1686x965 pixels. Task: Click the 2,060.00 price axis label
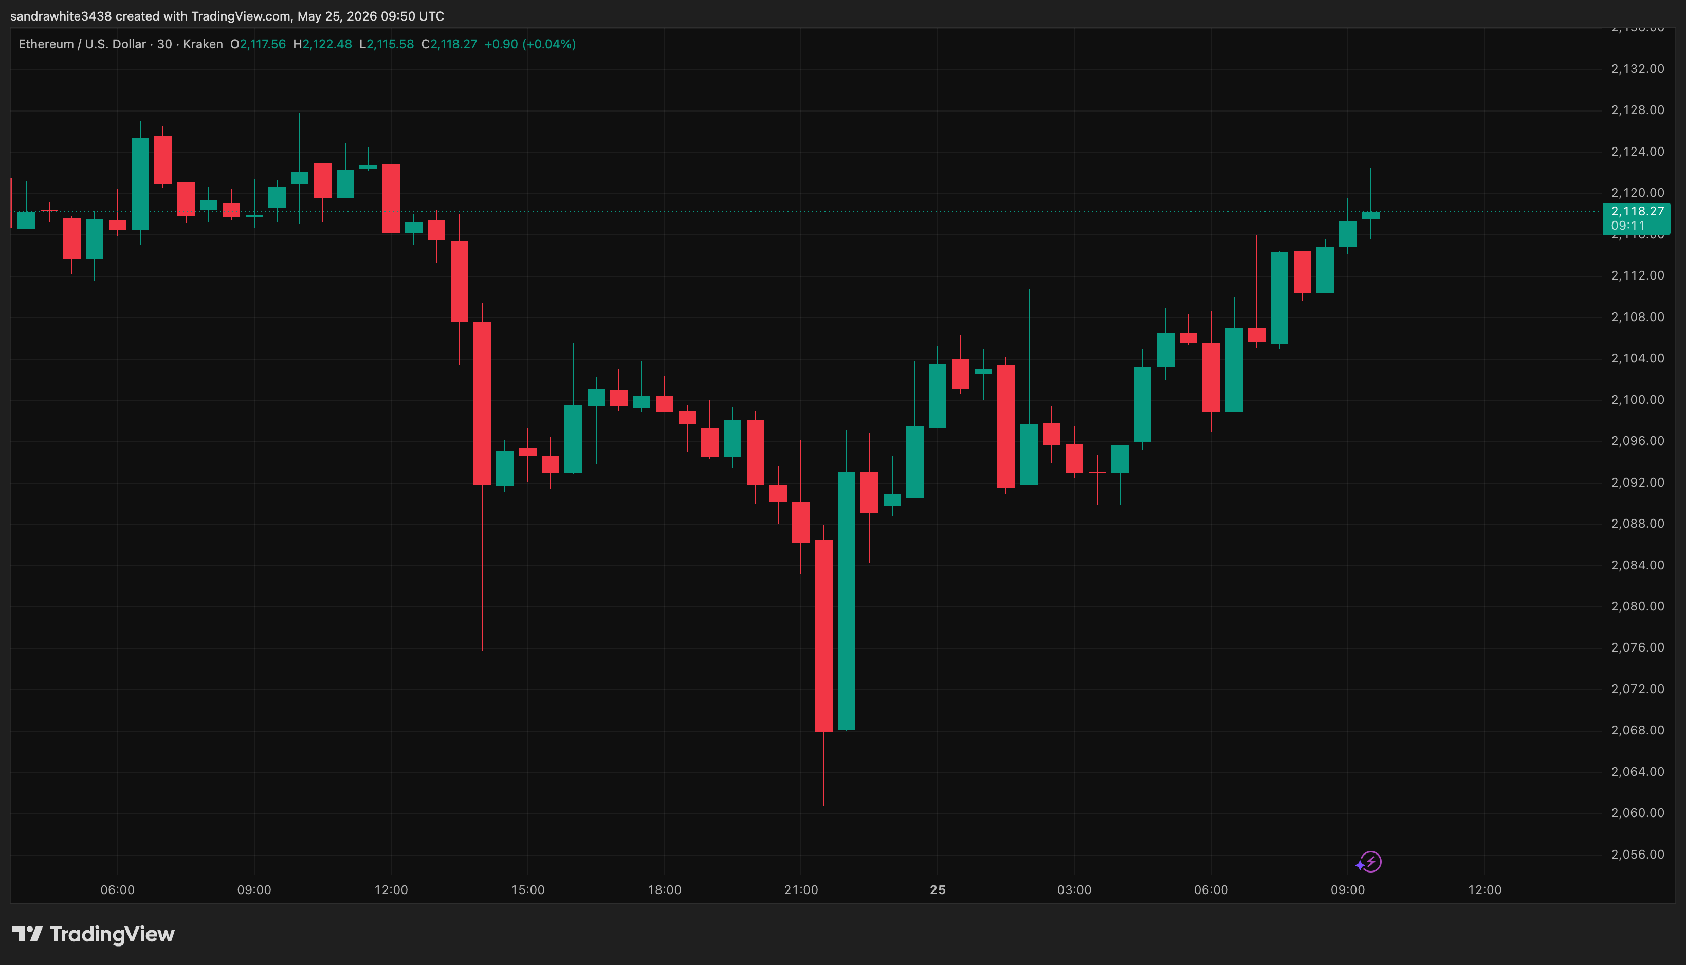pyautogui.click(x=1637, y=813)
